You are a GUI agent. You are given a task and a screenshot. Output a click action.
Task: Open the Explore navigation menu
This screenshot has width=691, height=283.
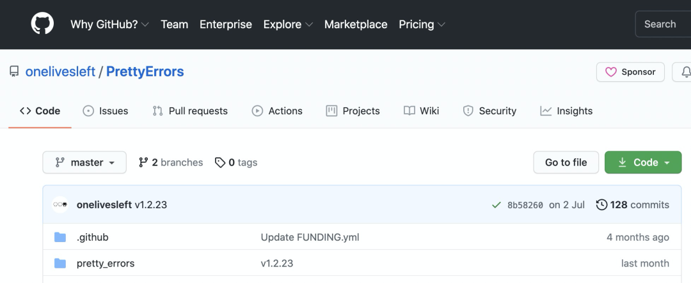(x=288, y=24)
